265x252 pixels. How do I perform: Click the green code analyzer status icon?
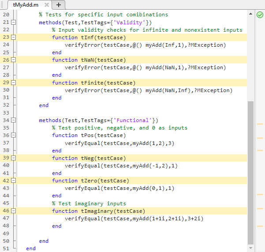260,15
